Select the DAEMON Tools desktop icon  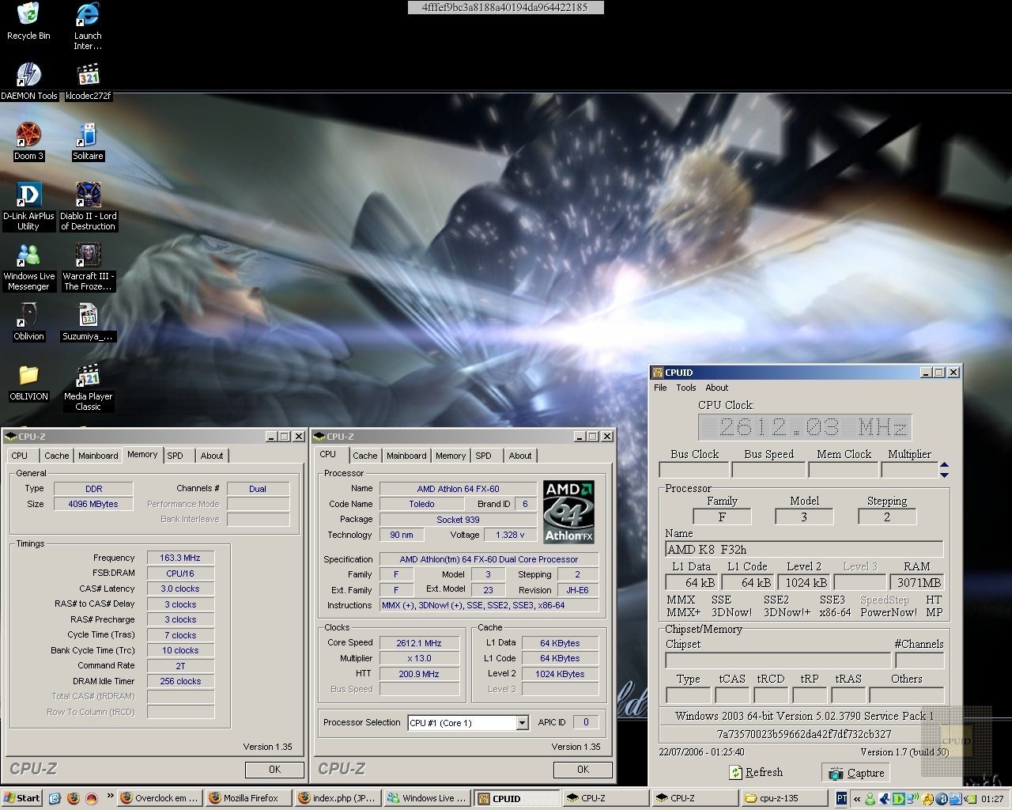28,81
